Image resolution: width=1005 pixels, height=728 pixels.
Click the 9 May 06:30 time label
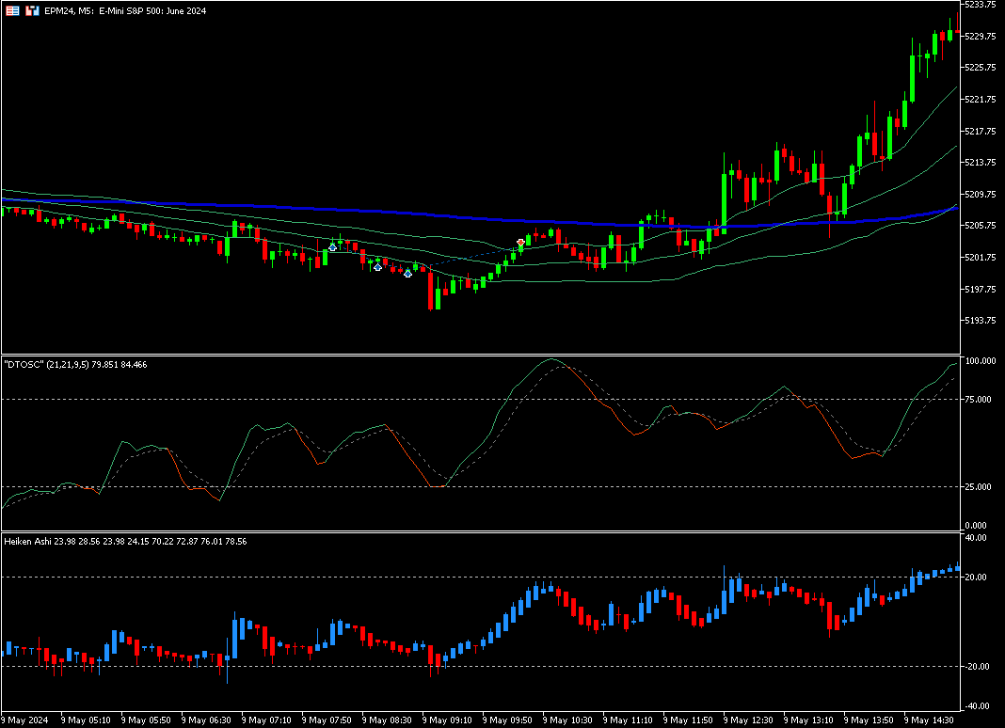point(206,720)
